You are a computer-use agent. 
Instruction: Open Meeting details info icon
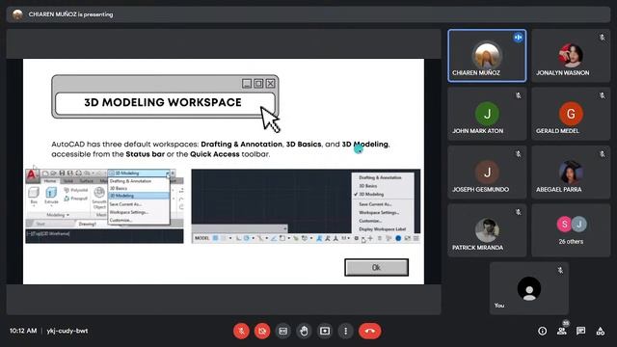(542, 332)
